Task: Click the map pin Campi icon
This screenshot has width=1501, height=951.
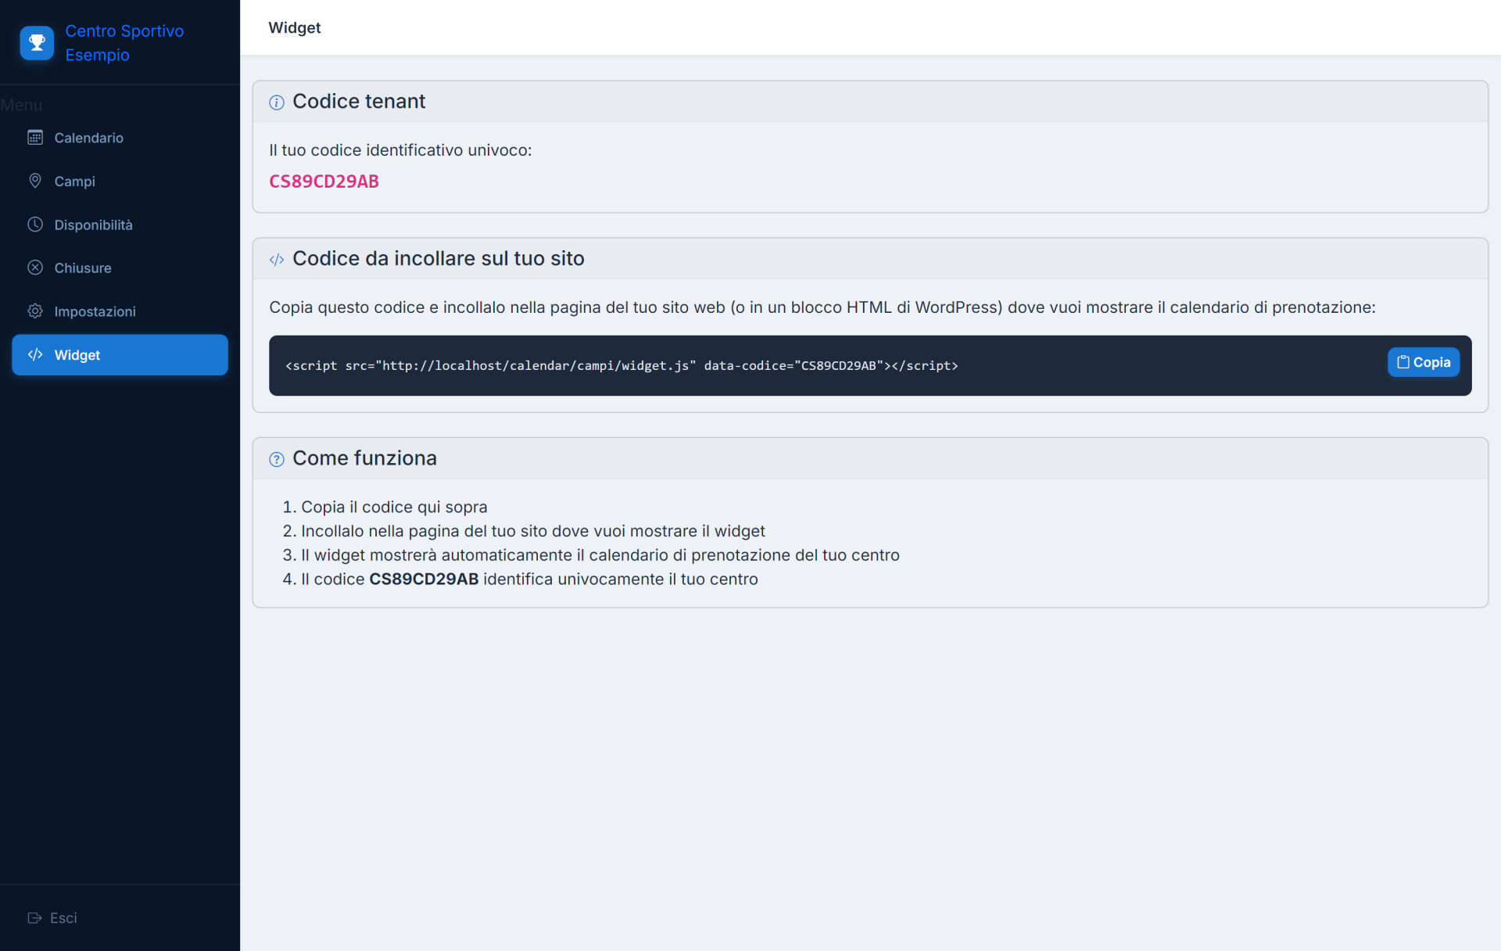Action: 35,181
